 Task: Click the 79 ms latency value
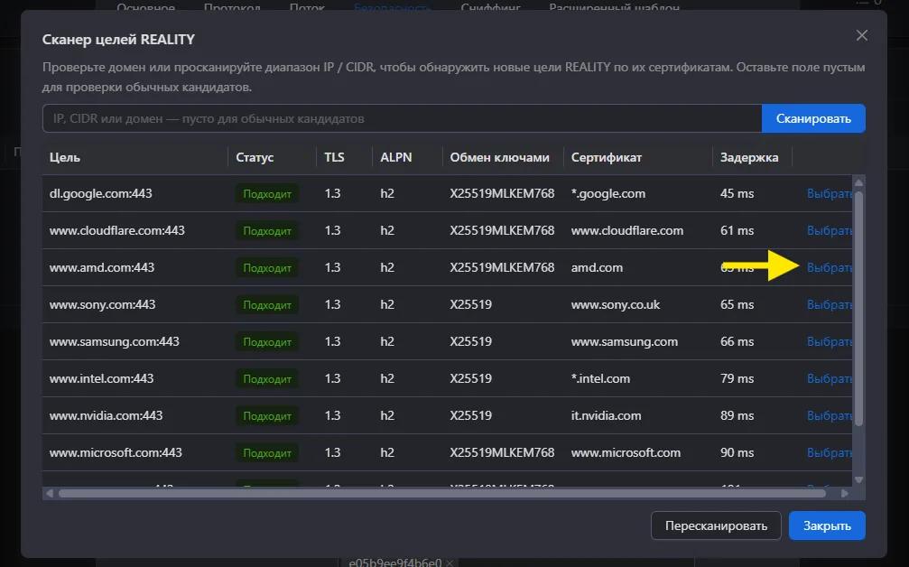point(737,378)
